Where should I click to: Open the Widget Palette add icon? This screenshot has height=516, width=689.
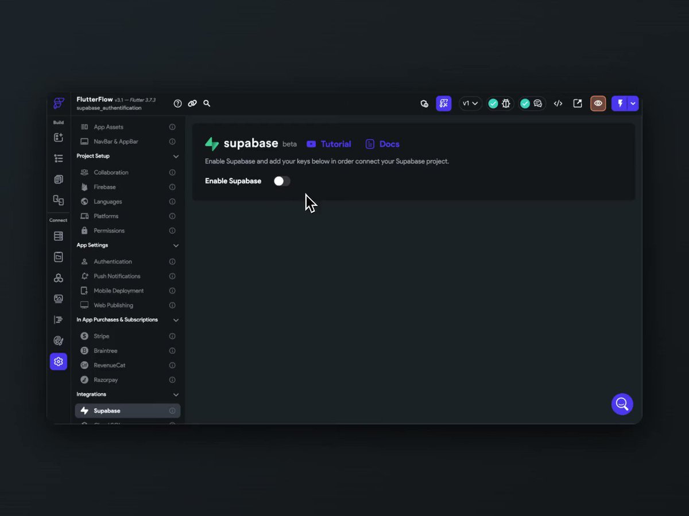59,138
